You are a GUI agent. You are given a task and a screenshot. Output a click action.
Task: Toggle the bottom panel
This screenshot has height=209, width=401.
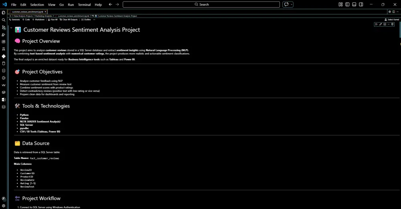[354, 4]
